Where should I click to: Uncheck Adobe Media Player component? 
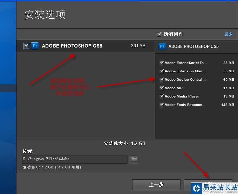[161, 96]
